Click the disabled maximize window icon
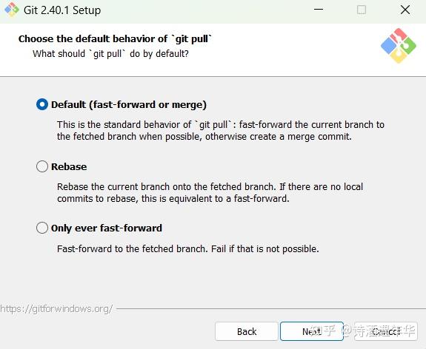The width and height of the screenshot is (426, 349). tap(362, 10)
